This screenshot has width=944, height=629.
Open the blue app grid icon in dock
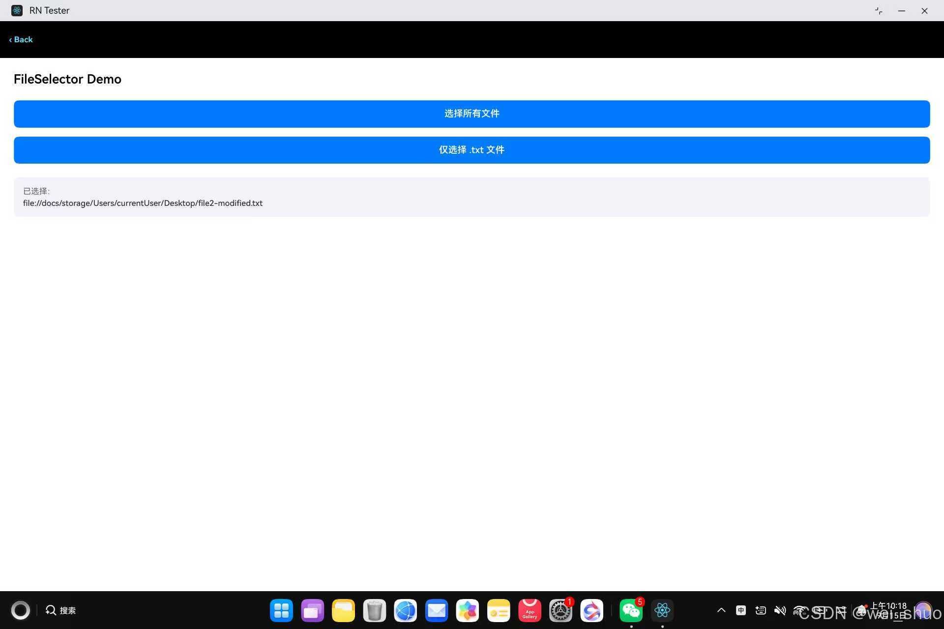pyautogui.click(x=281, y=611)
